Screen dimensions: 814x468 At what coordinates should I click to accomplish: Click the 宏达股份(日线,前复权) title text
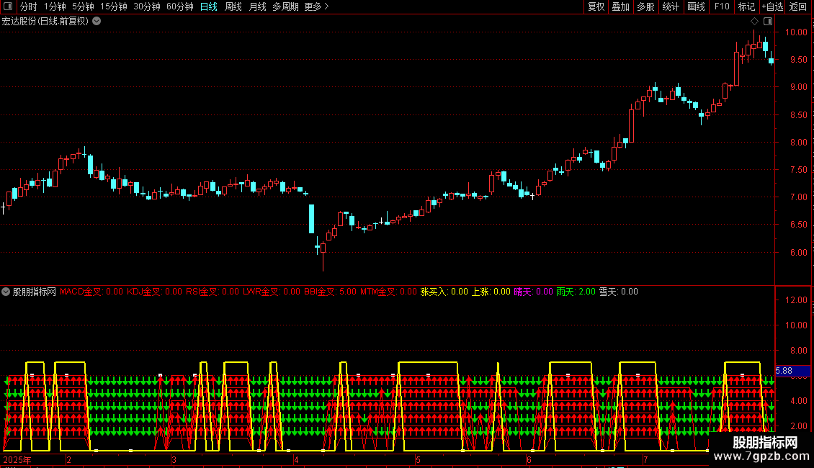click(x=45, y=22)
